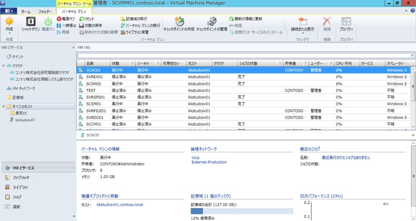This screenshot has height=221, width=416.
Task: Select the 東京DC host group
Action: 19,113
